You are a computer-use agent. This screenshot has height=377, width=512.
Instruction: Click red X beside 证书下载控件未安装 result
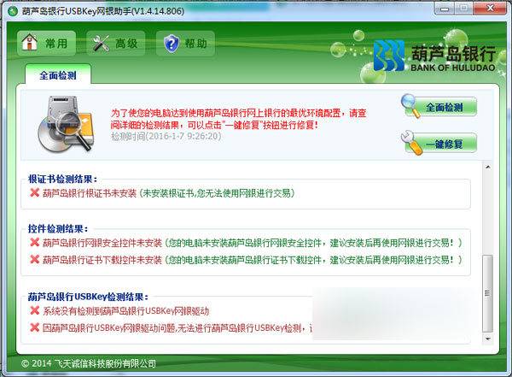click(x=35, y=260)
